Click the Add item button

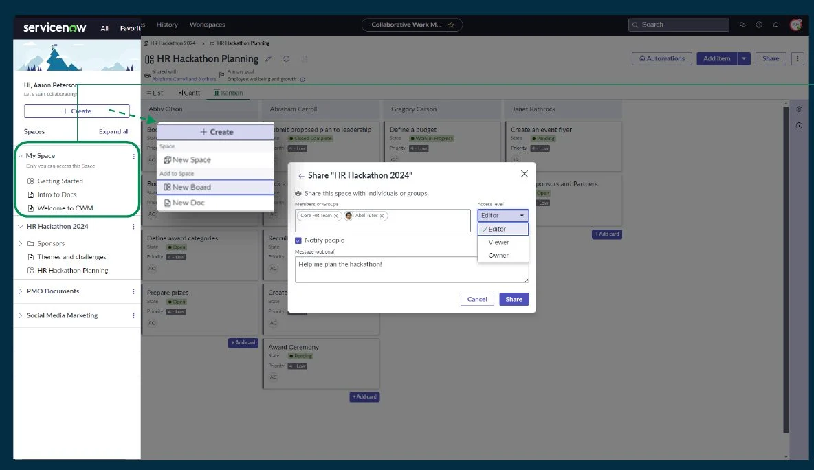coord(716,58)
